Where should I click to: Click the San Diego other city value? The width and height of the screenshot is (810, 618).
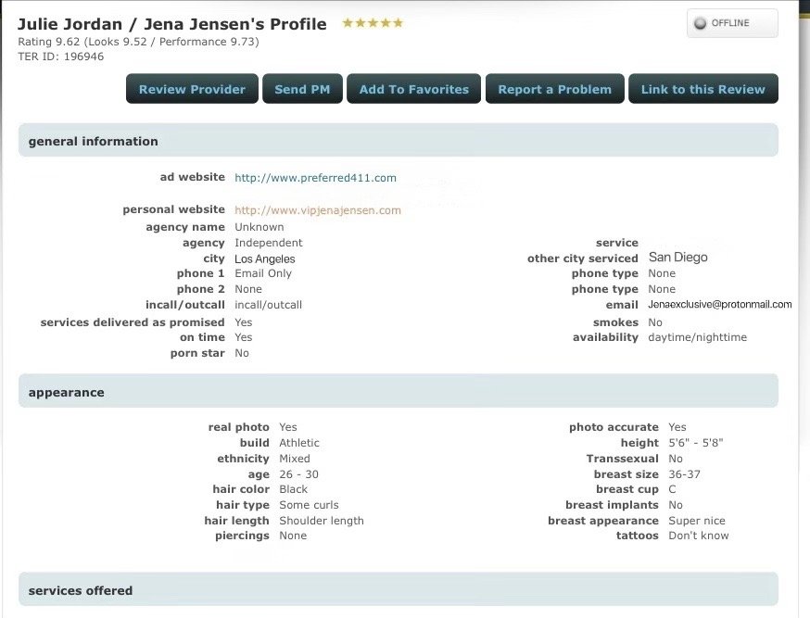click(x=677, y=258)
